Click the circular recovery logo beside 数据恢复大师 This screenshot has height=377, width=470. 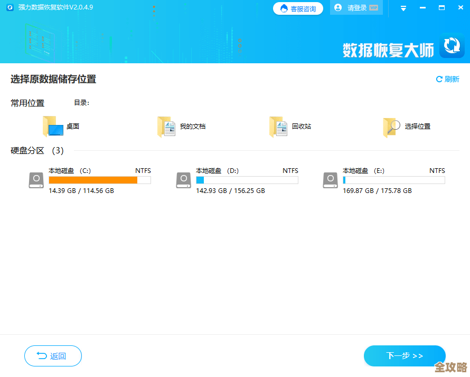click(452, 46)
